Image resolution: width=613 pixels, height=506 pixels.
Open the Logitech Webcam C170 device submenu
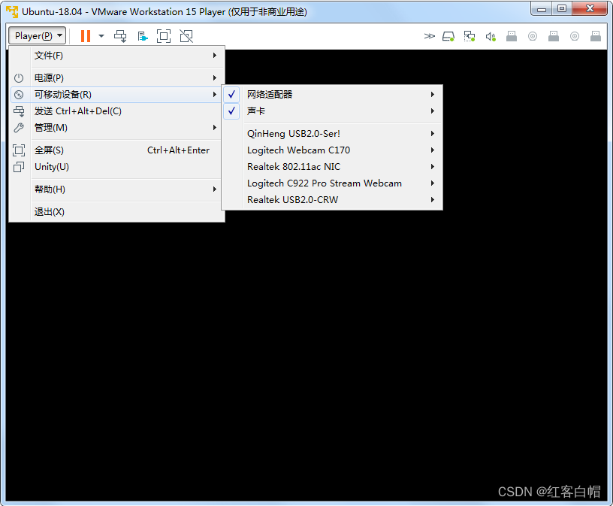click(332, 150)
